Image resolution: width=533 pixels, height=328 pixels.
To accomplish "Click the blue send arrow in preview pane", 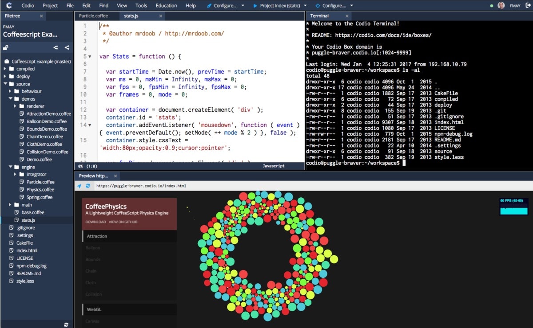I will point(79,185).
